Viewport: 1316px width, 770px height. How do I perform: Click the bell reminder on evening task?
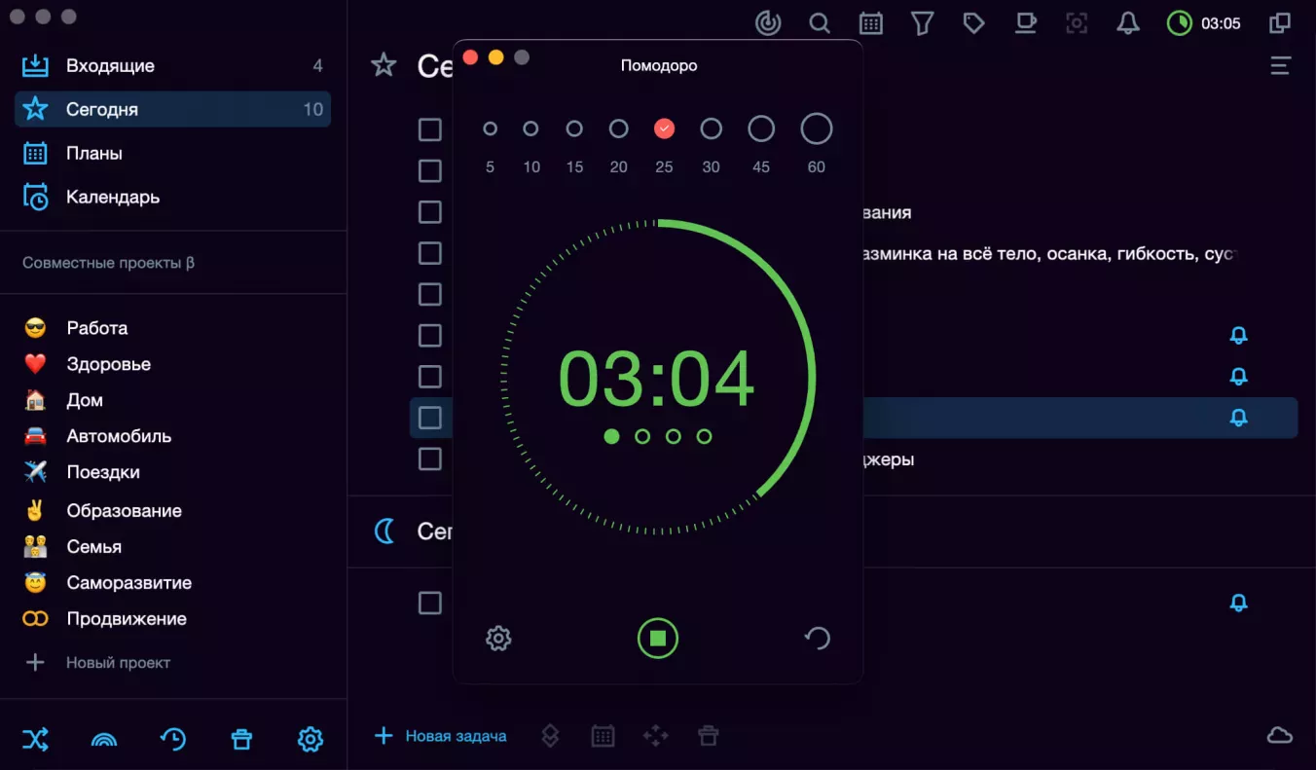[1238, 603]
